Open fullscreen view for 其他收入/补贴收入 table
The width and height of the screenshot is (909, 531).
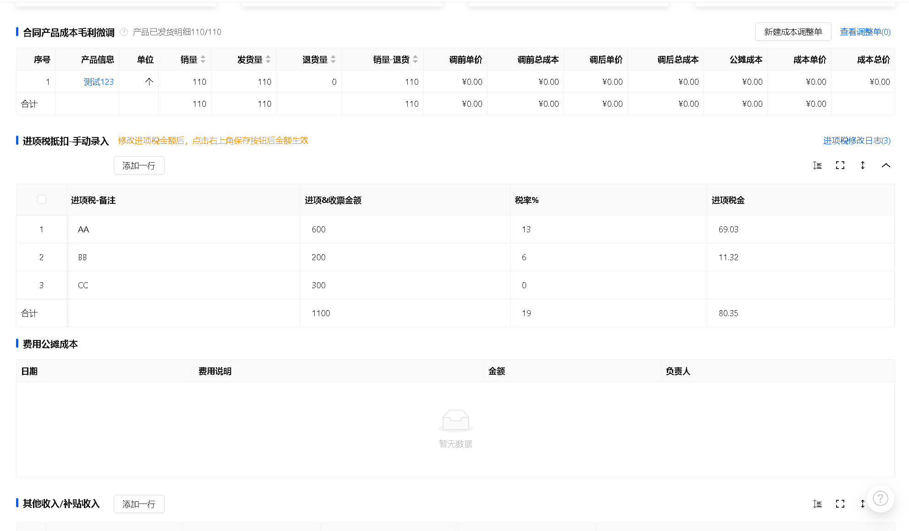pos(840,504)
